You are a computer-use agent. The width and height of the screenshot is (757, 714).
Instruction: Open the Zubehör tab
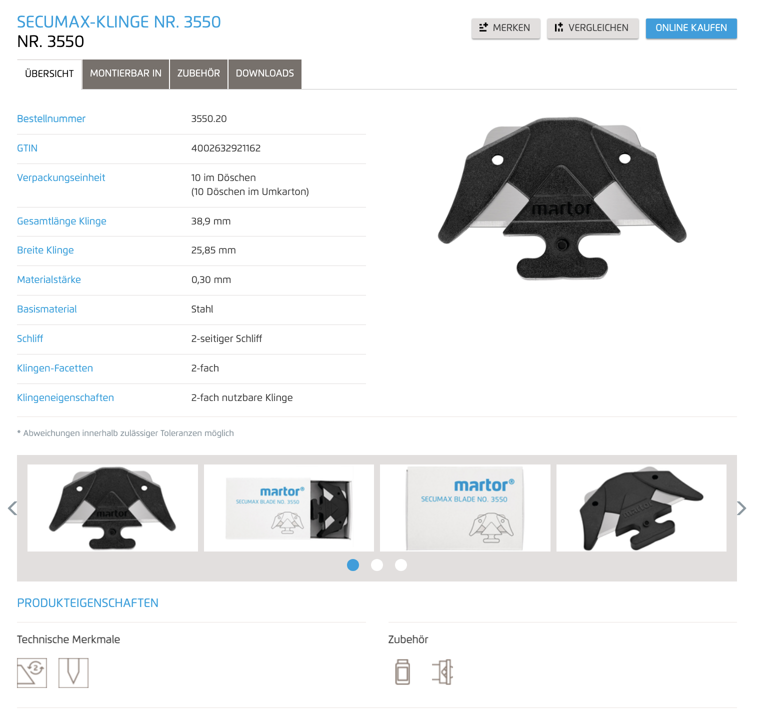198,74
